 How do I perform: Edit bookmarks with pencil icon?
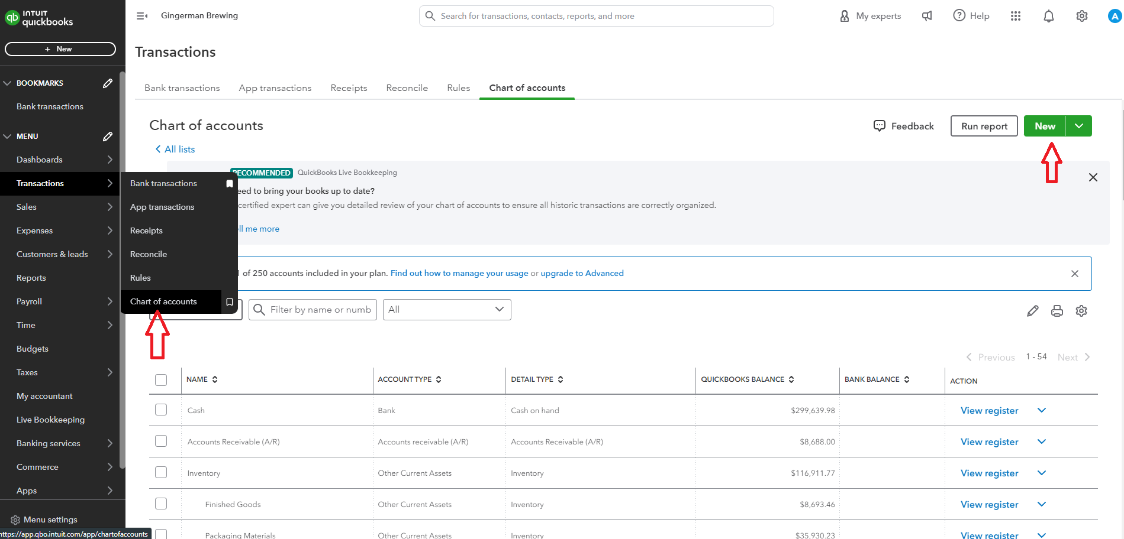pyautogui.click(x=108, y=83)
